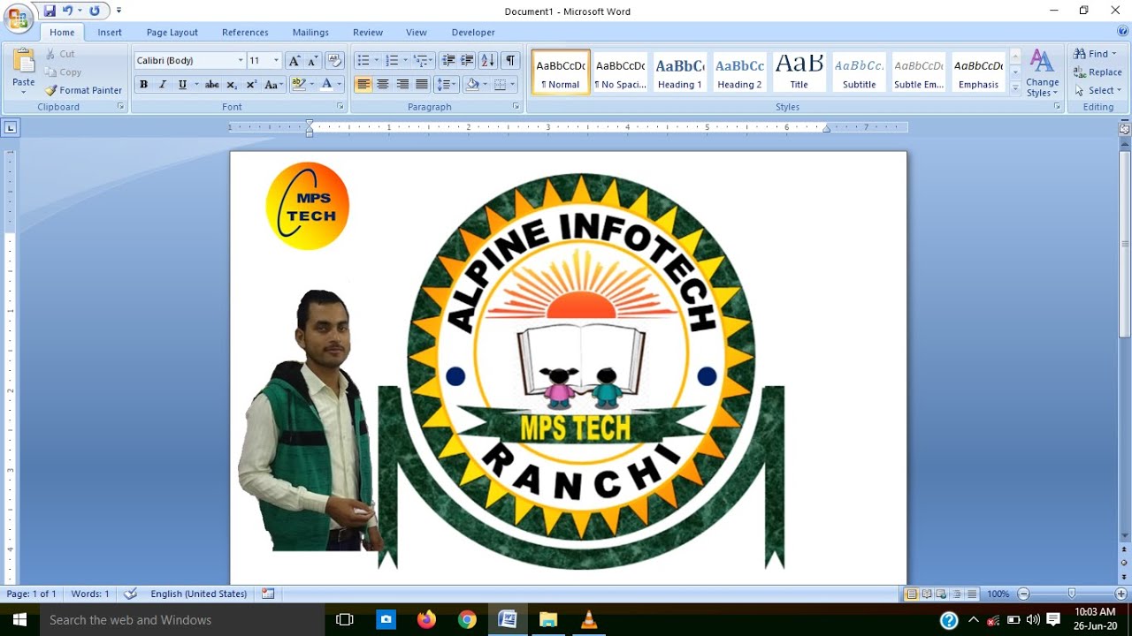Screen dimensions: 1132x636
Task: Toggle Align Text Right
Action: coord(402,85)
